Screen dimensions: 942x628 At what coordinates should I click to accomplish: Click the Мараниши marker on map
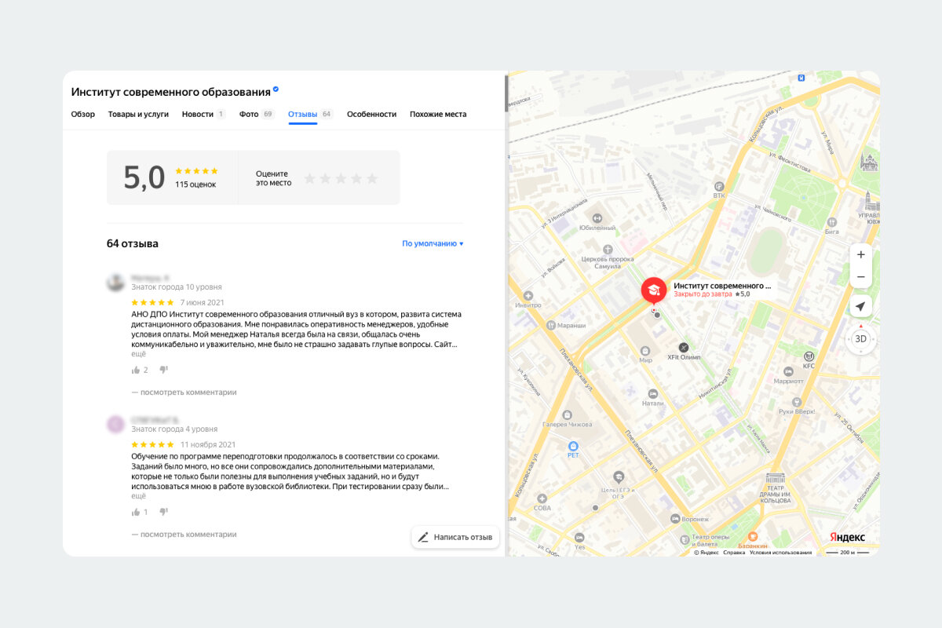coord(552,324)
